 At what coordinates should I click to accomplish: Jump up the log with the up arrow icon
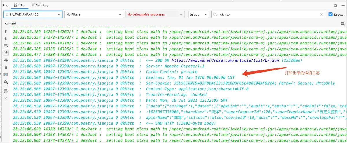pos(5,31)
